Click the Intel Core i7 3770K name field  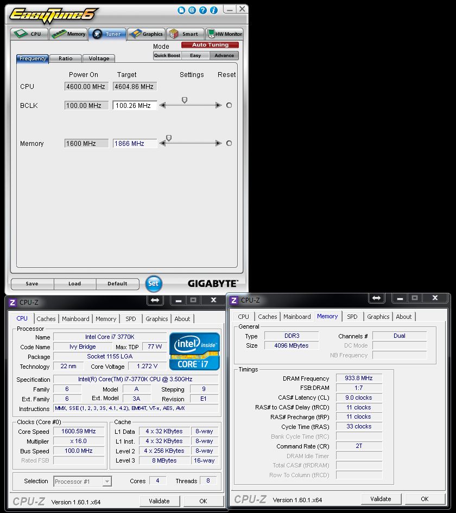click(110, 337)
